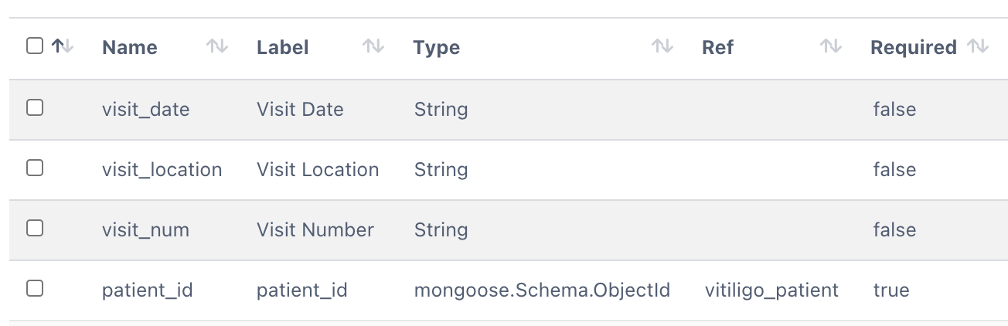Click the Type column header

pyautogui.click(x=437, y=48)
